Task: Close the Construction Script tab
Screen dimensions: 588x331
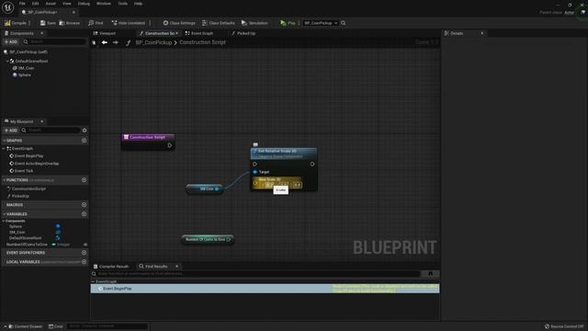Action: tap(177, 33)
